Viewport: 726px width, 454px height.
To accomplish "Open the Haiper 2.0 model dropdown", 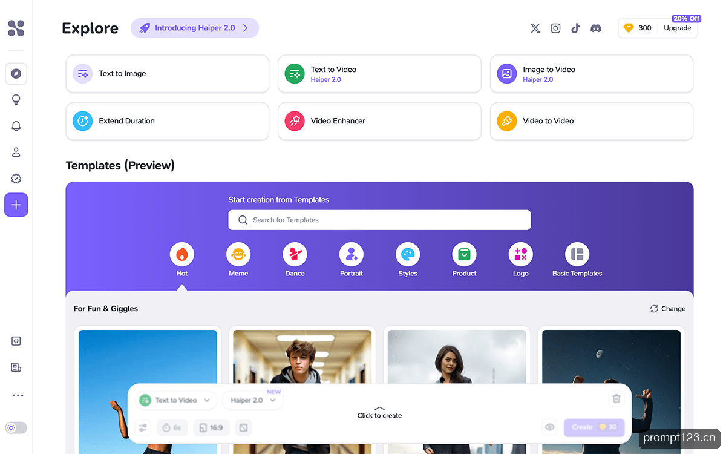I will click(x=253, y=400).
